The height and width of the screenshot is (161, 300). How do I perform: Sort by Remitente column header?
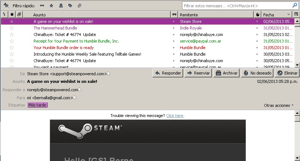coord(216,15)
